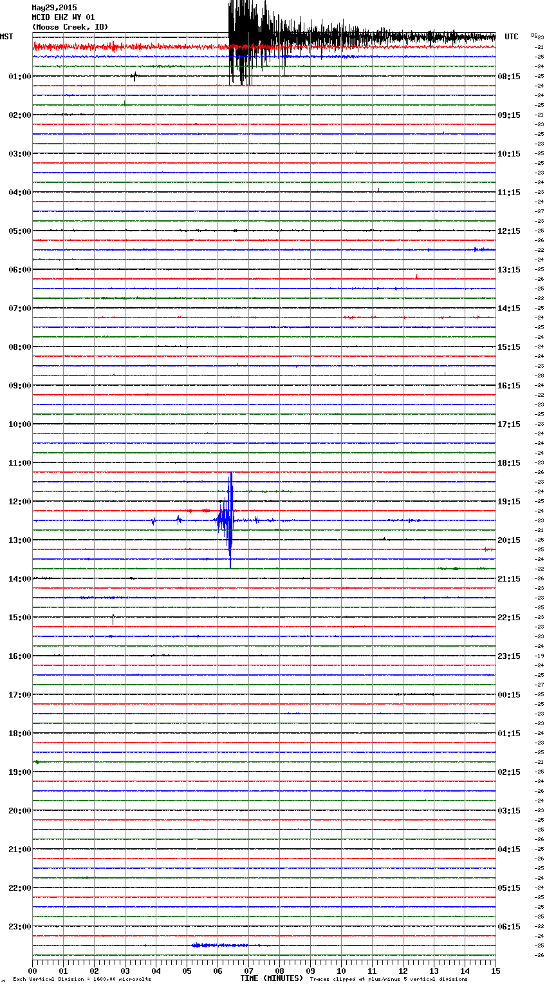Click minute tick 06 on bottom axis
The width and height of the screenshot is (547, 988).
(x=218, y=971)
